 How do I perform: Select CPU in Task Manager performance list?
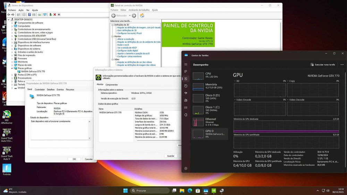(x=209, y=75)
